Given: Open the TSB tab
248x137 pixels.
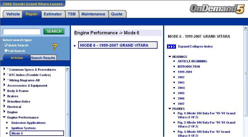Looking at the screenshot, I should [x=72, y=14].
